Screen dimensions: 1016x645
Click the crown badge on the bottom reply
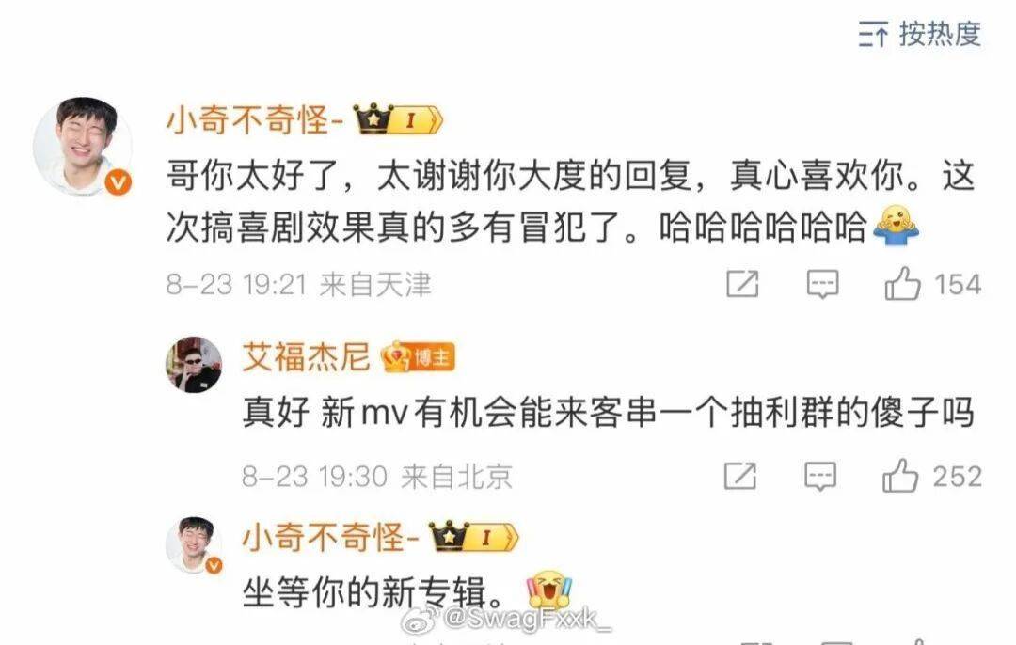click(x=473, y=537)
